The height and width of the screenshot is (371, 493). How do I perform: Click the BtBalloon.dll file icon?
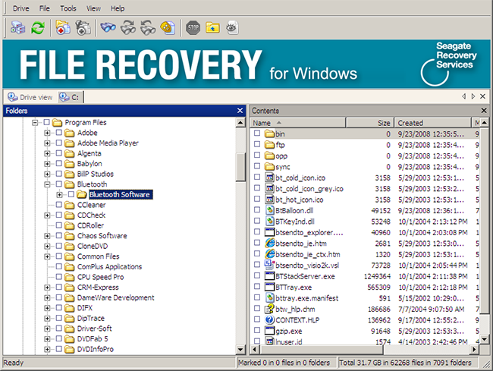click(270, 210)
